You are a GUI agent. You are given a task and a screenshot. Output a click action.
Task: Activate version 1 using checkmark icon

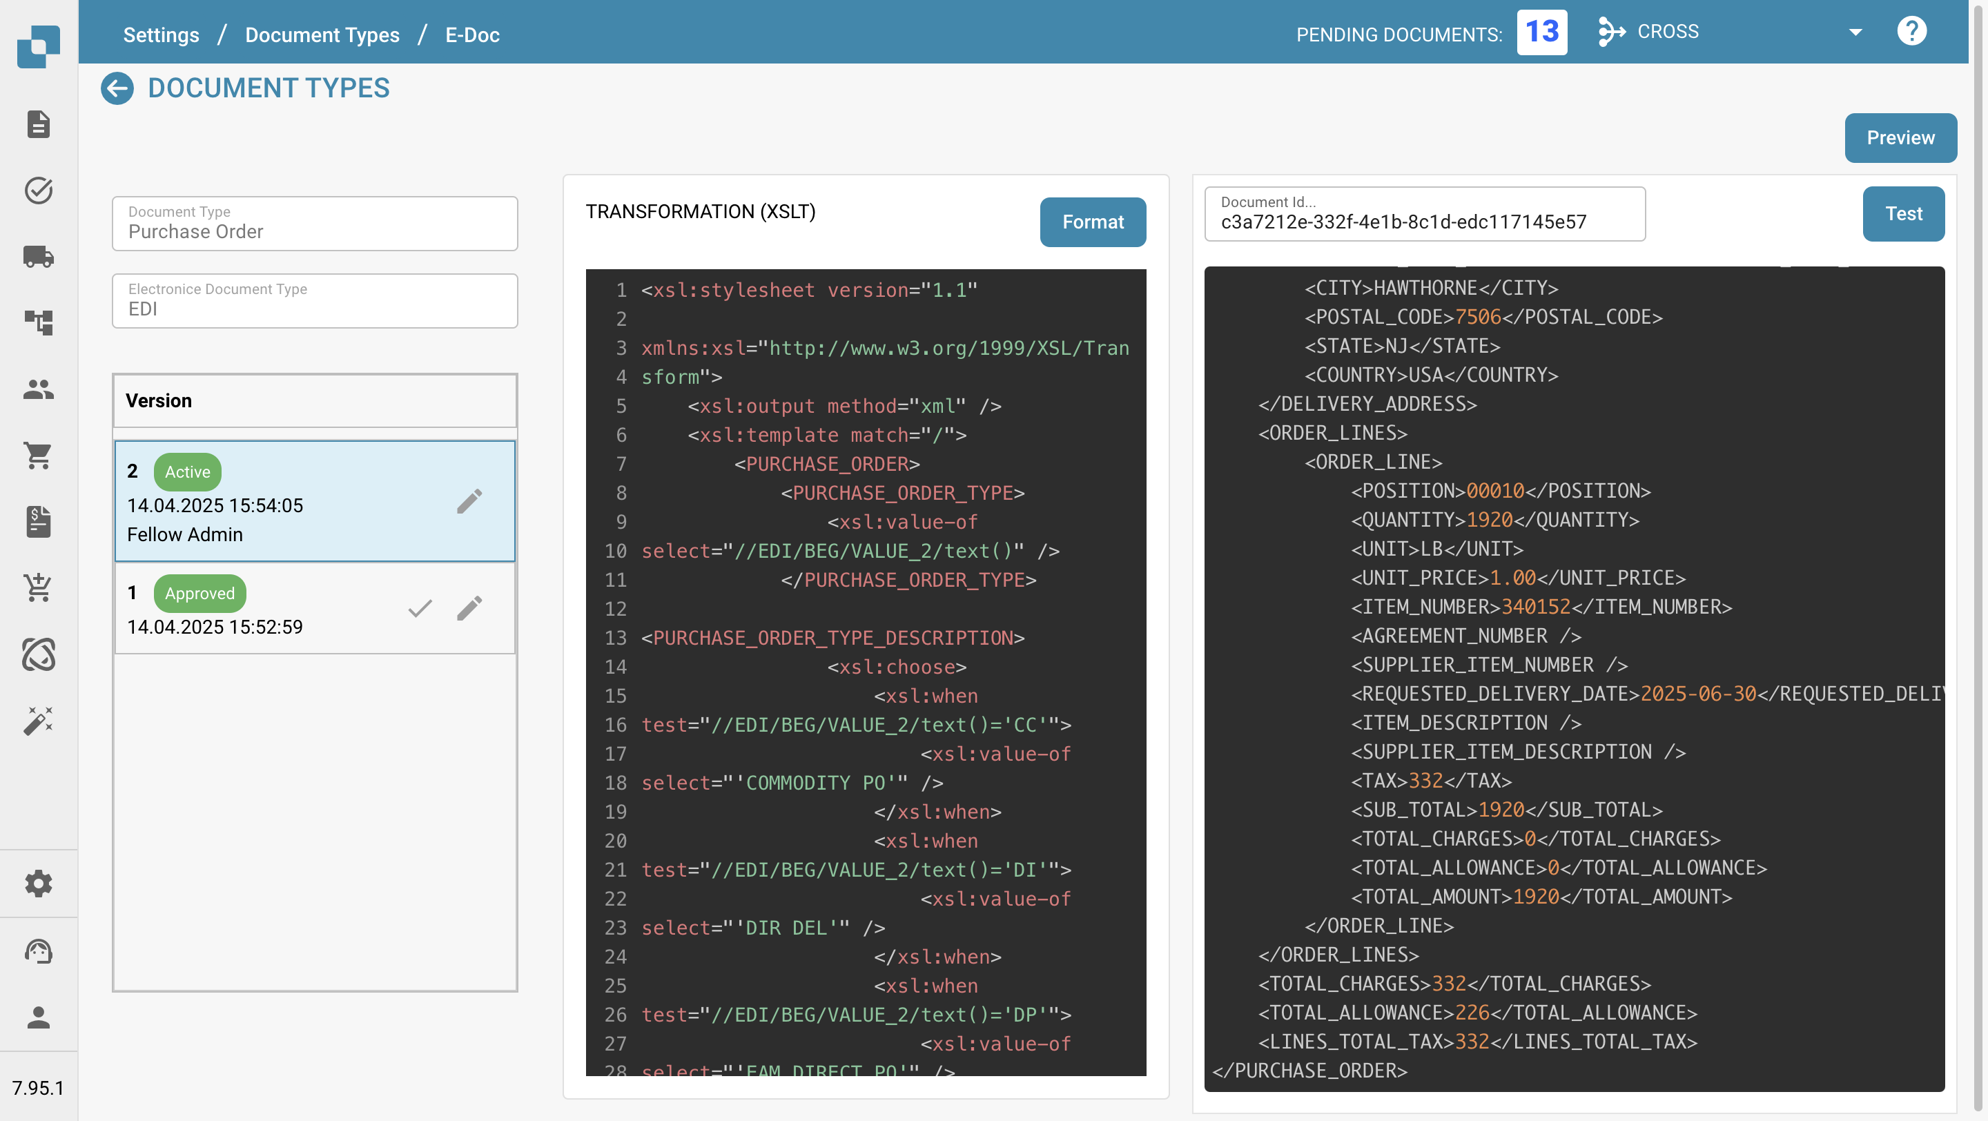(x=420, y=609)
